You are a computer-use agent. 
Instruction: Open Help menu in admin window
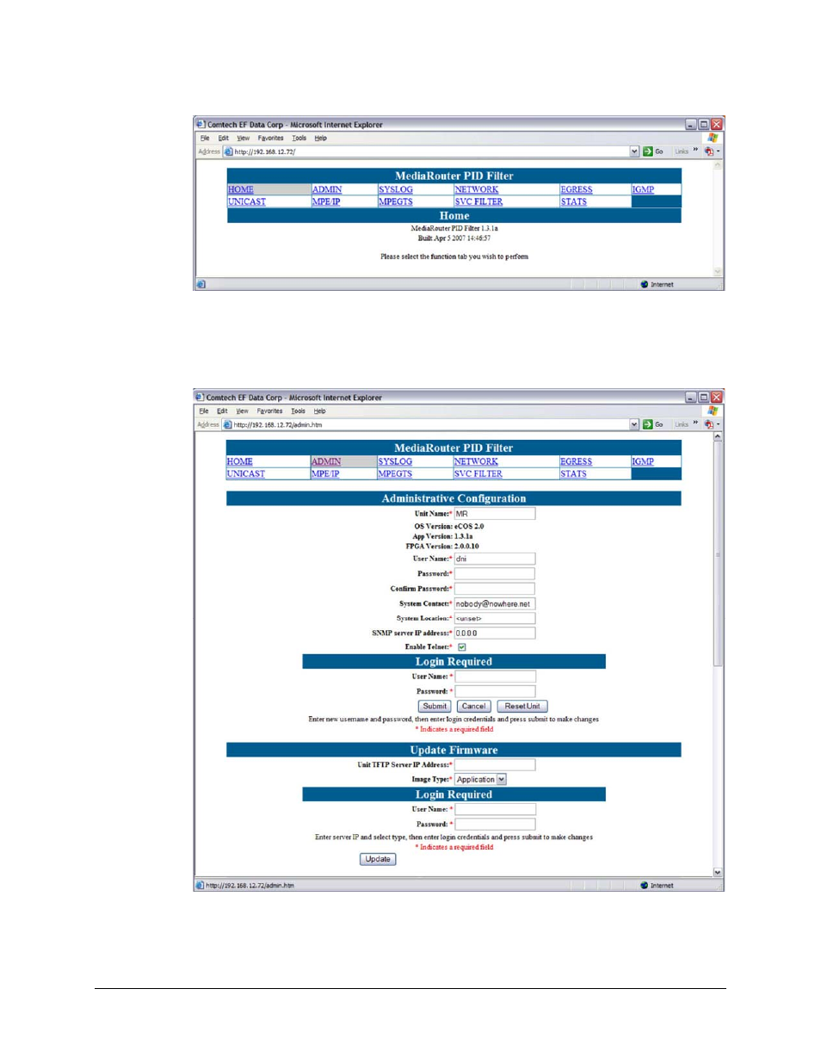click(319, 411)
